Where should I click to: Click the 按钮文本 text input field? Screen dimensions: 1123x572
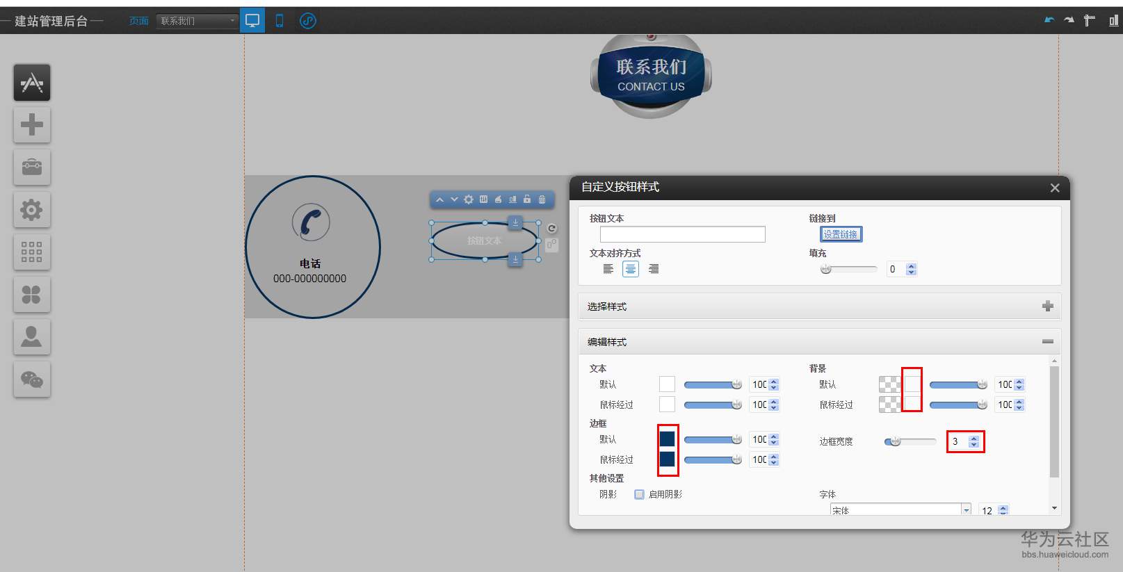683,234
